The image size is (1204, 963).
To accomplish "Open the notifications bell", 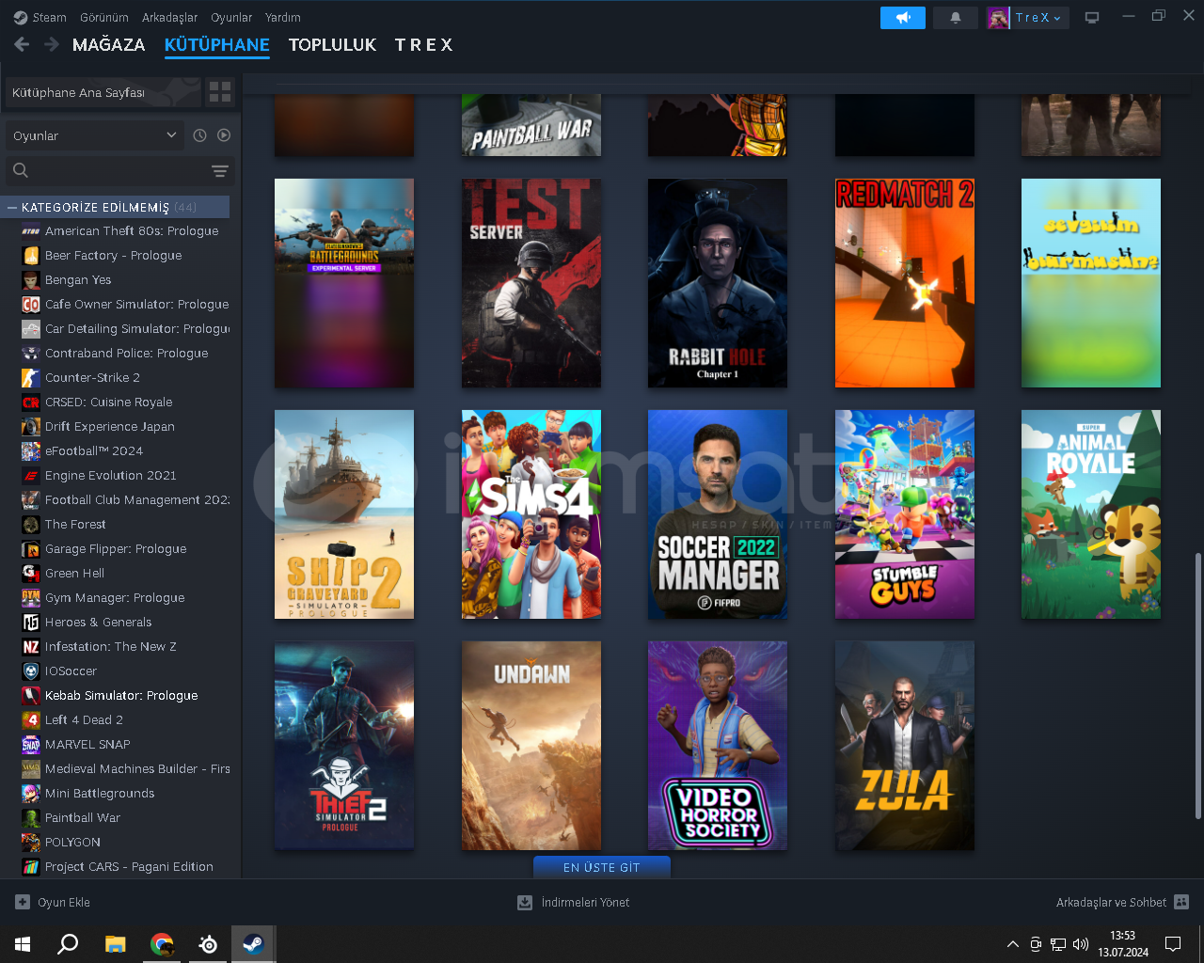I will click(x=956, y=18).
